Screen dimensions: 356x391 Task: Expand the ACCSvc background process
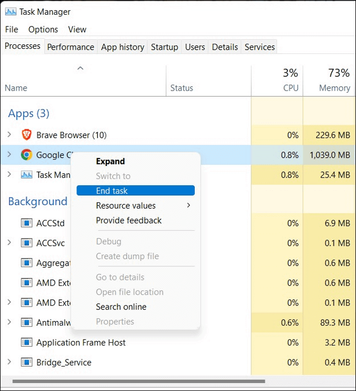point(10,242)
